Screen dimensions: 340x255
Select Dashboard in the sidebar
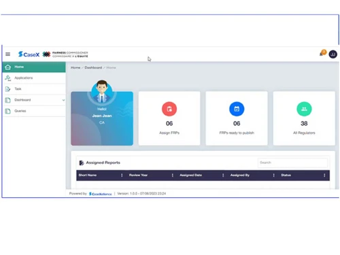[34, 100]
